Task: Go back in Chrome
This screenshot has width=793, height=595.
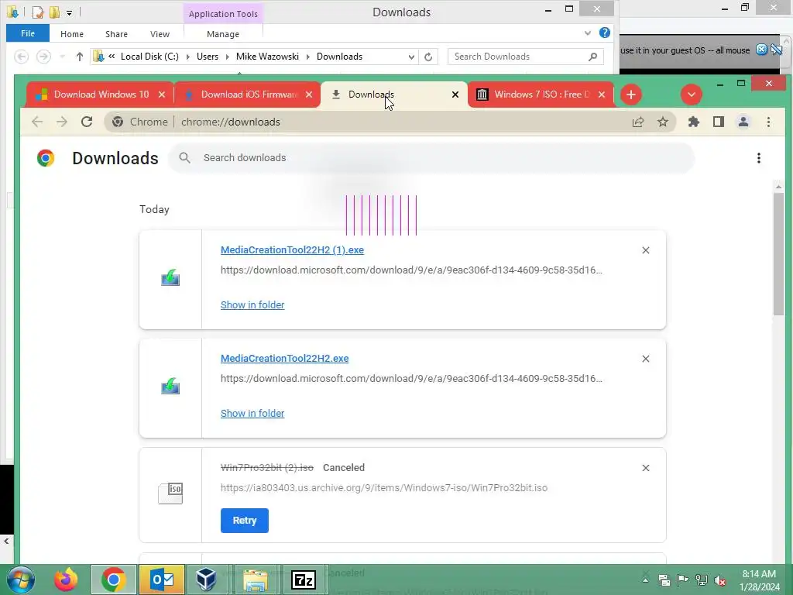Action: 37,122
